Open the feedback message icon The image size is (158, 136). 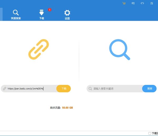pyautogui.click(x=133, y=3)
